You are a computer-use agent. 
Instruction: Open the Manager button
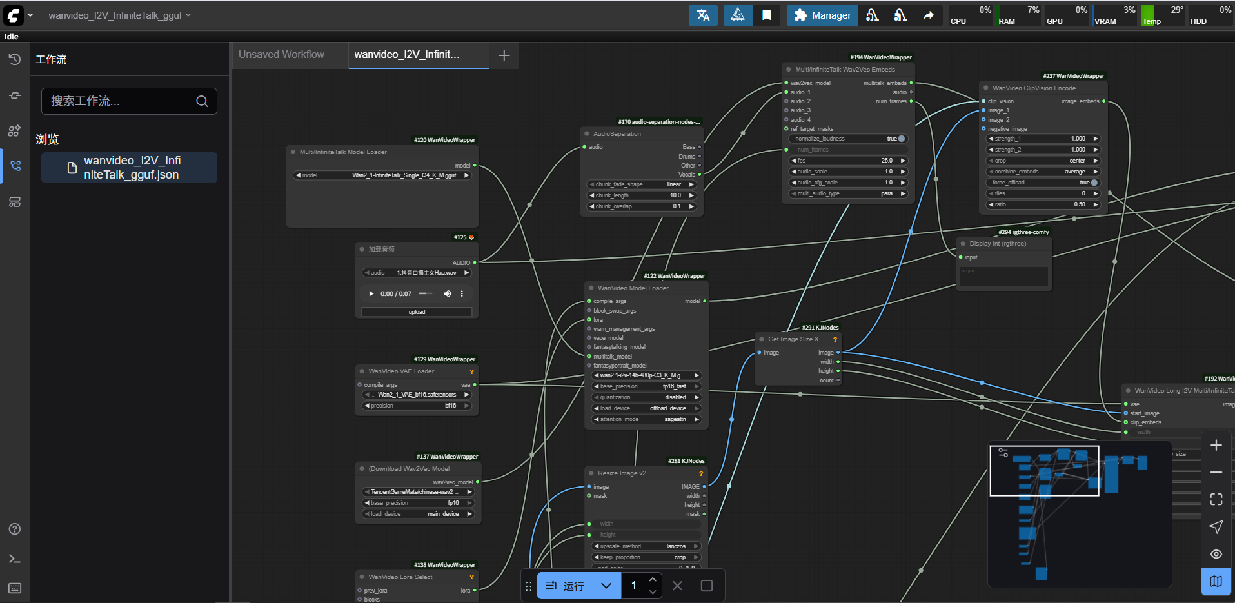822,15
